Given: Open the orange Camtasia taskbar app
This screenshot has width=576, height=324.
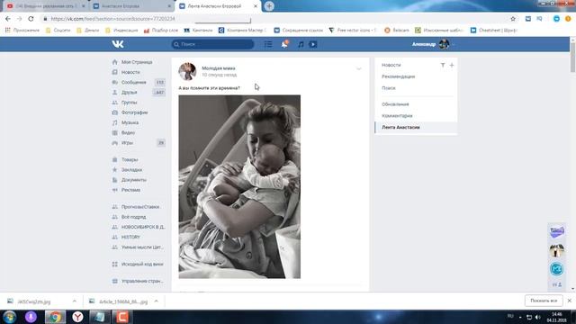Looking at the screenshot, I should click(x=122, y=317).
